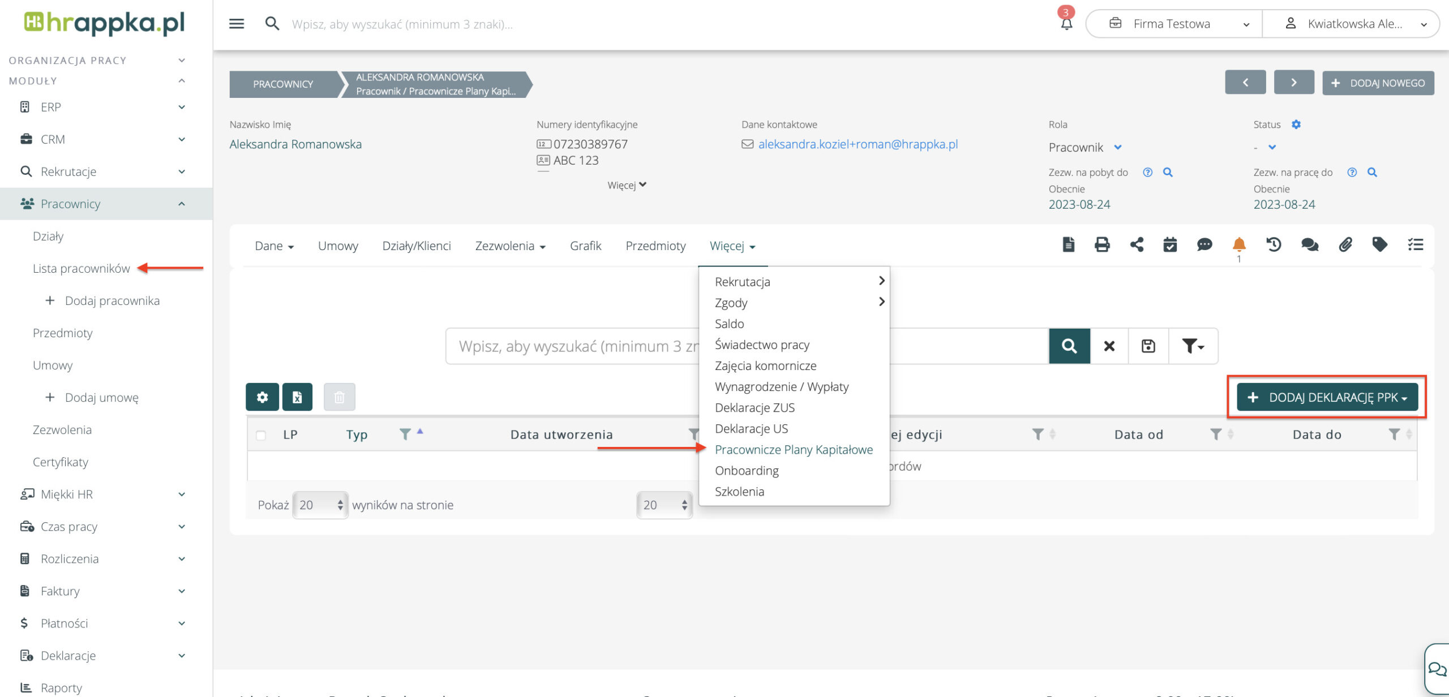Select Pracownicze Plany Kapitałowe menu entry
The width and height of the screenshot is (1449, 697).
click(793, 450)
